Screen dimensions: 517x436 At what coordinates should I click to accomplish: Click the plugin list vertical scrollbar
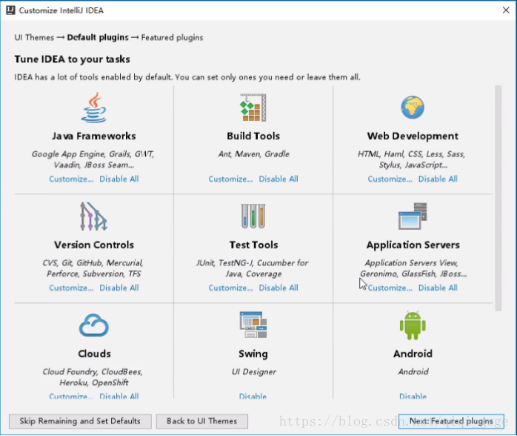point(498,193)
